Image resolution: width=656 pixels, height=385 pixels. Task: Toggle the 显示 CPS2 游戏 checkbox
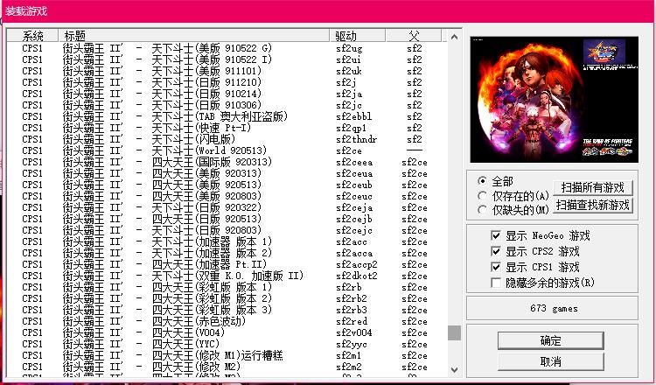497,251
